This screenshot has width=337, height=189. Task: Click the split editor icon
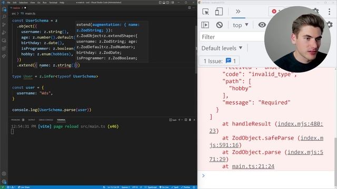pyautogui.click(x=190, y=8)
